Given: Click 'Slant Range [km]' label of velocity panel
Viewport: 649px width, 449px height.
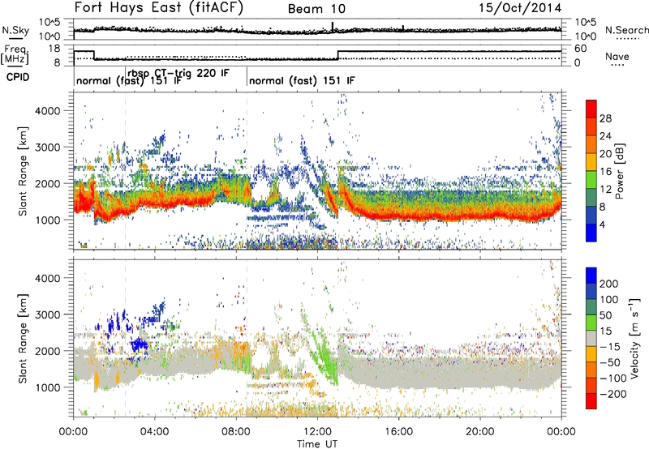Looking at the screenshot, I should pos(23,339).
